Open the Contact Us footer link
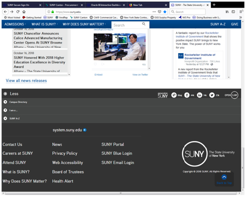246x197 pixels. 12,145
